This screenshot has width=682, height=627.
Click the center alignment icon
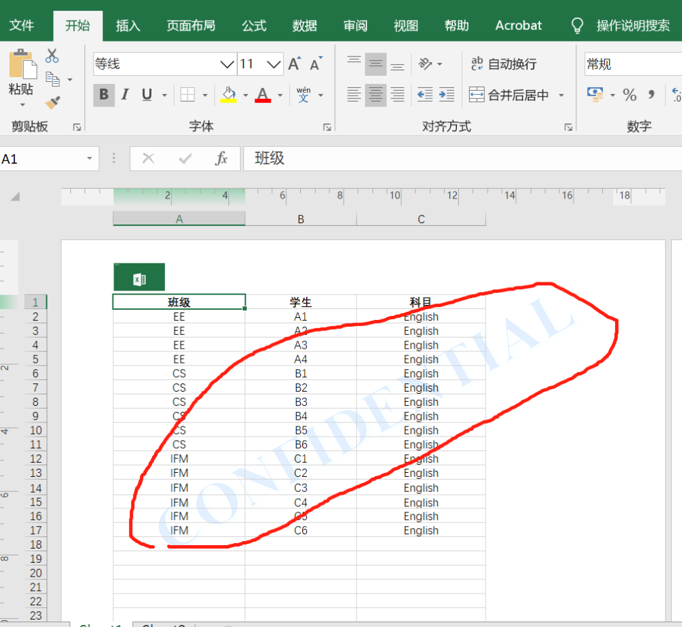click(x=375, y=95)
